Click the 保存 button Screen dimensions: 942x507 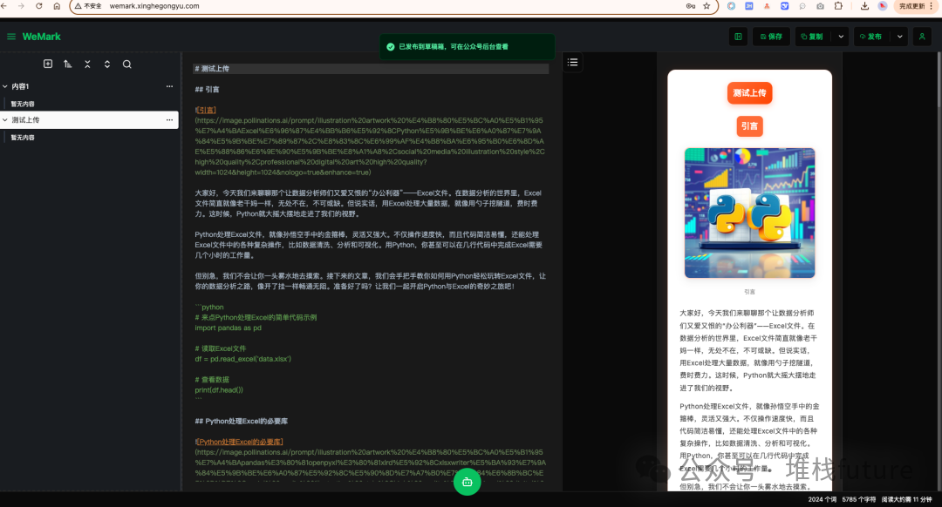click(x=773, y=36)
